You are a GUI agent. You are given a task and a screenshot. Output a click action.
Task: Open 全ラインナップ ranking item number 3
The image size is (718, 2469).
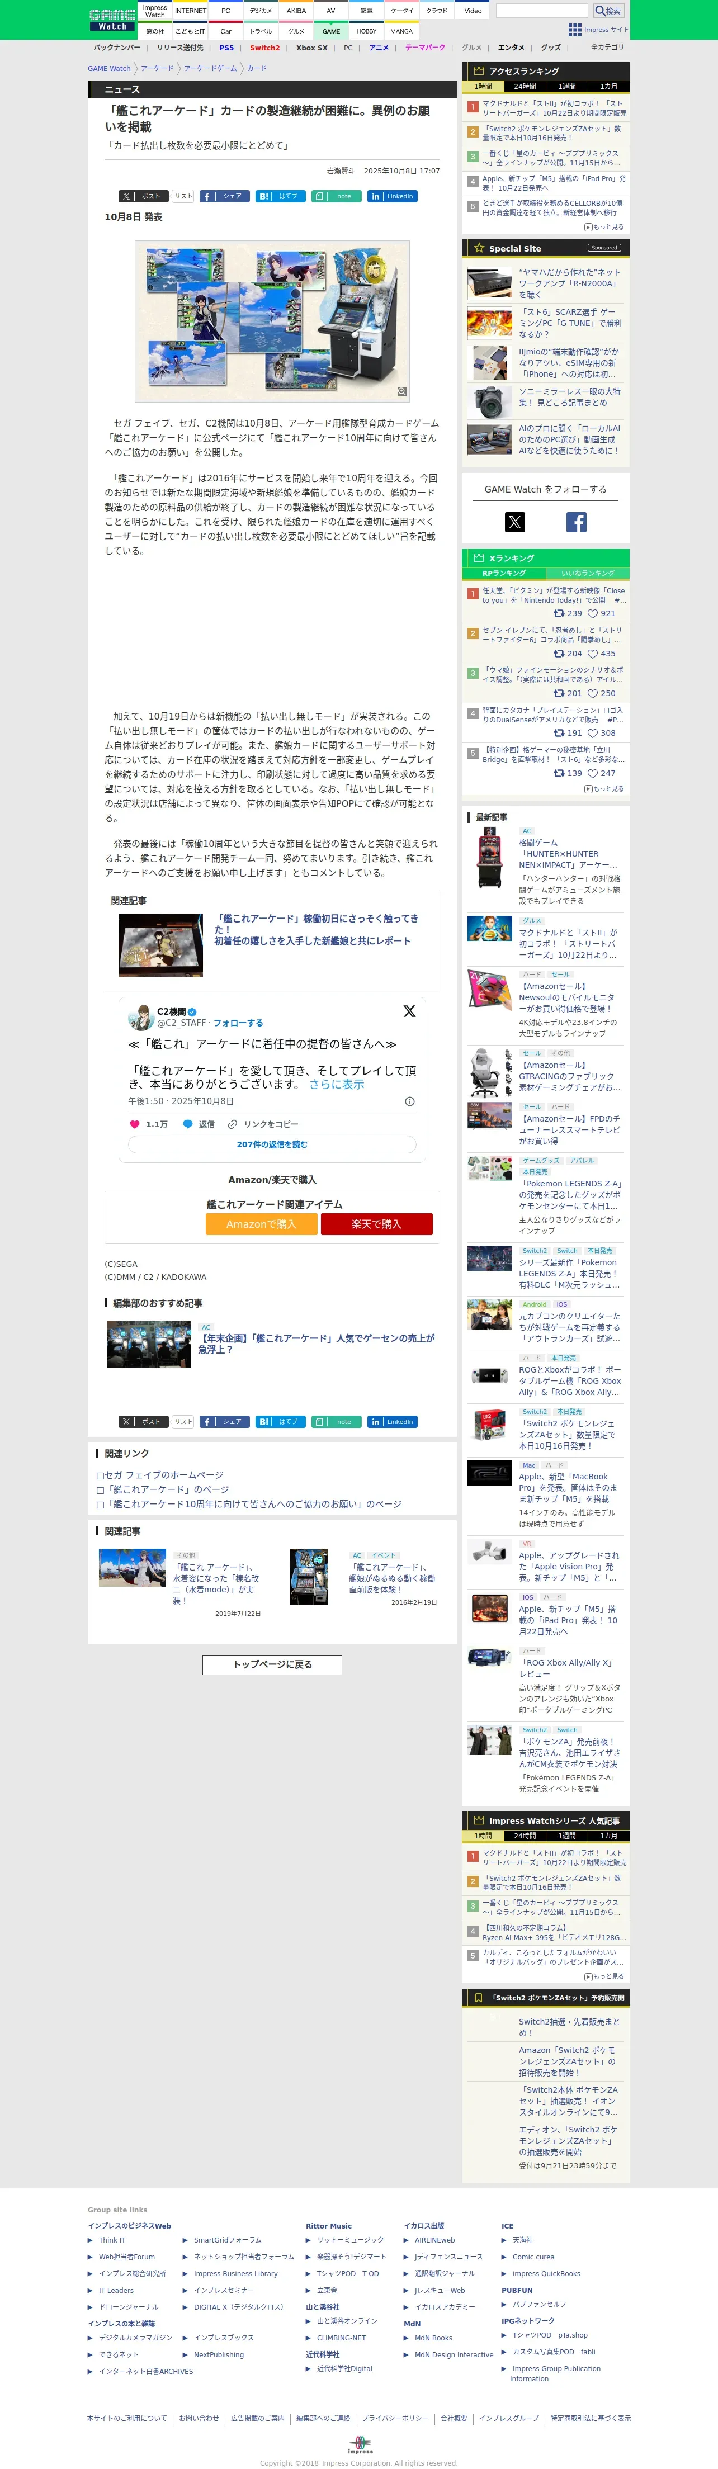551,158
